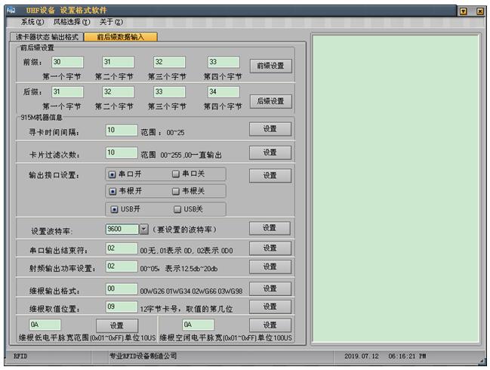Switch to 读卡器状态 输出格式 tab
490x370 pixels.
(44, 36)
